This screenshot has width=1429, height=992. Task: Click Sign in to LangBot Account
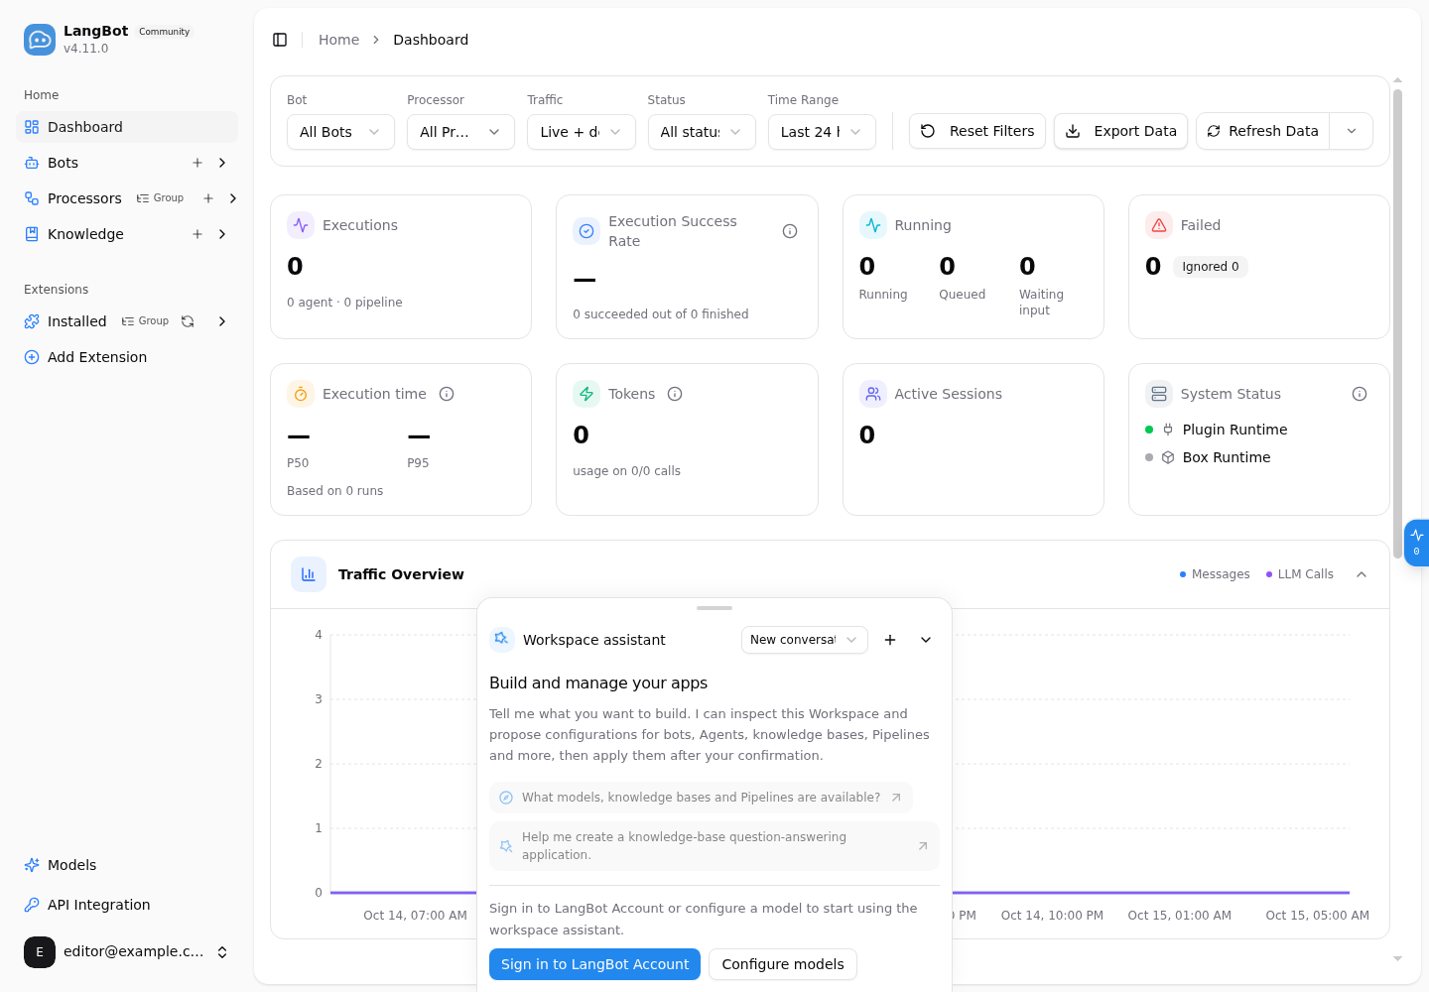tap(594, 964)
